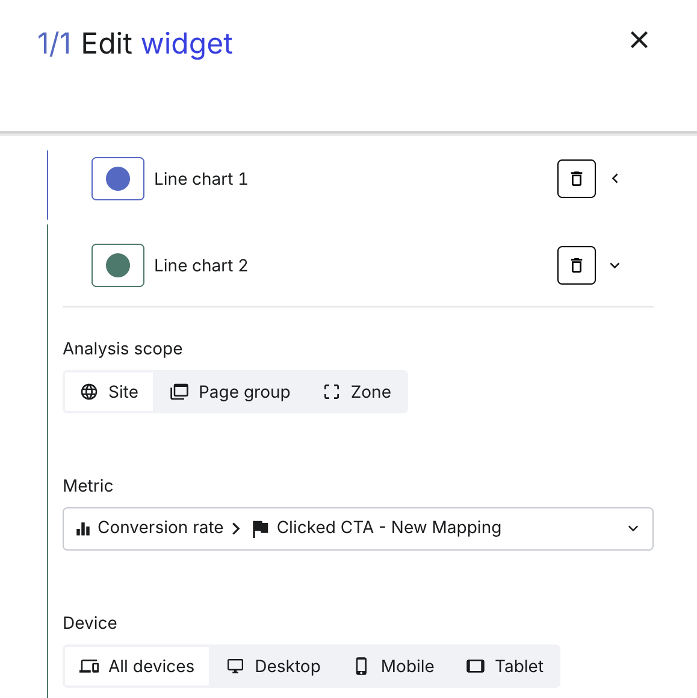Click the Desktop monitor icon
The width and height of the screenshot is (697, 698).
point(235,666)
